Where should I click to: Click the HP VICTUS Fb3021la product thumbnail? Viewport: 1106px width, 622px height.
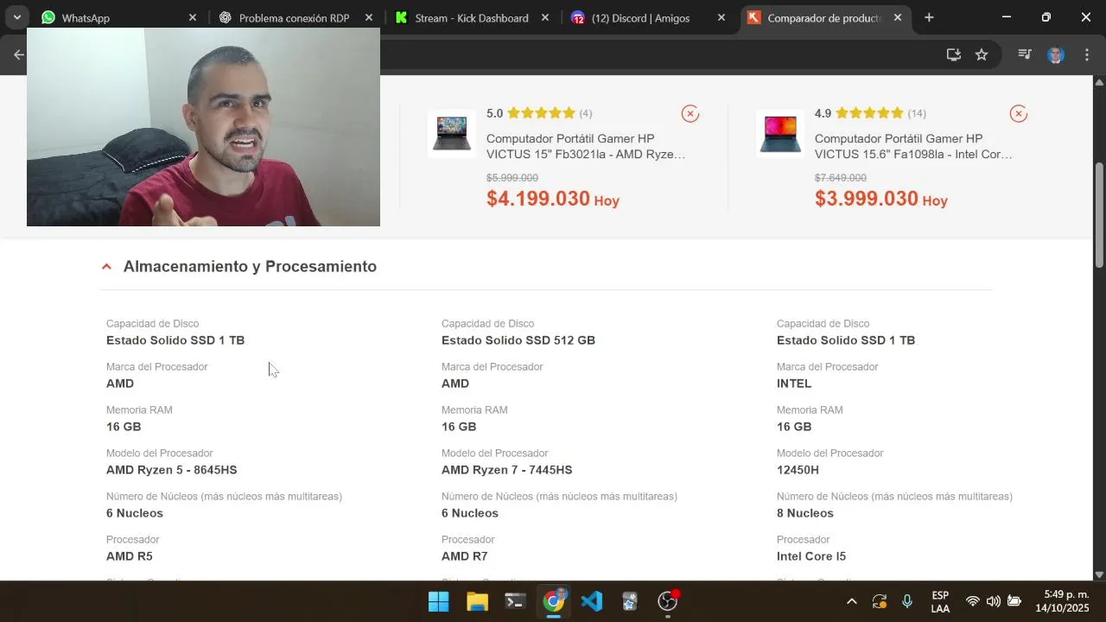pos(451,134)
